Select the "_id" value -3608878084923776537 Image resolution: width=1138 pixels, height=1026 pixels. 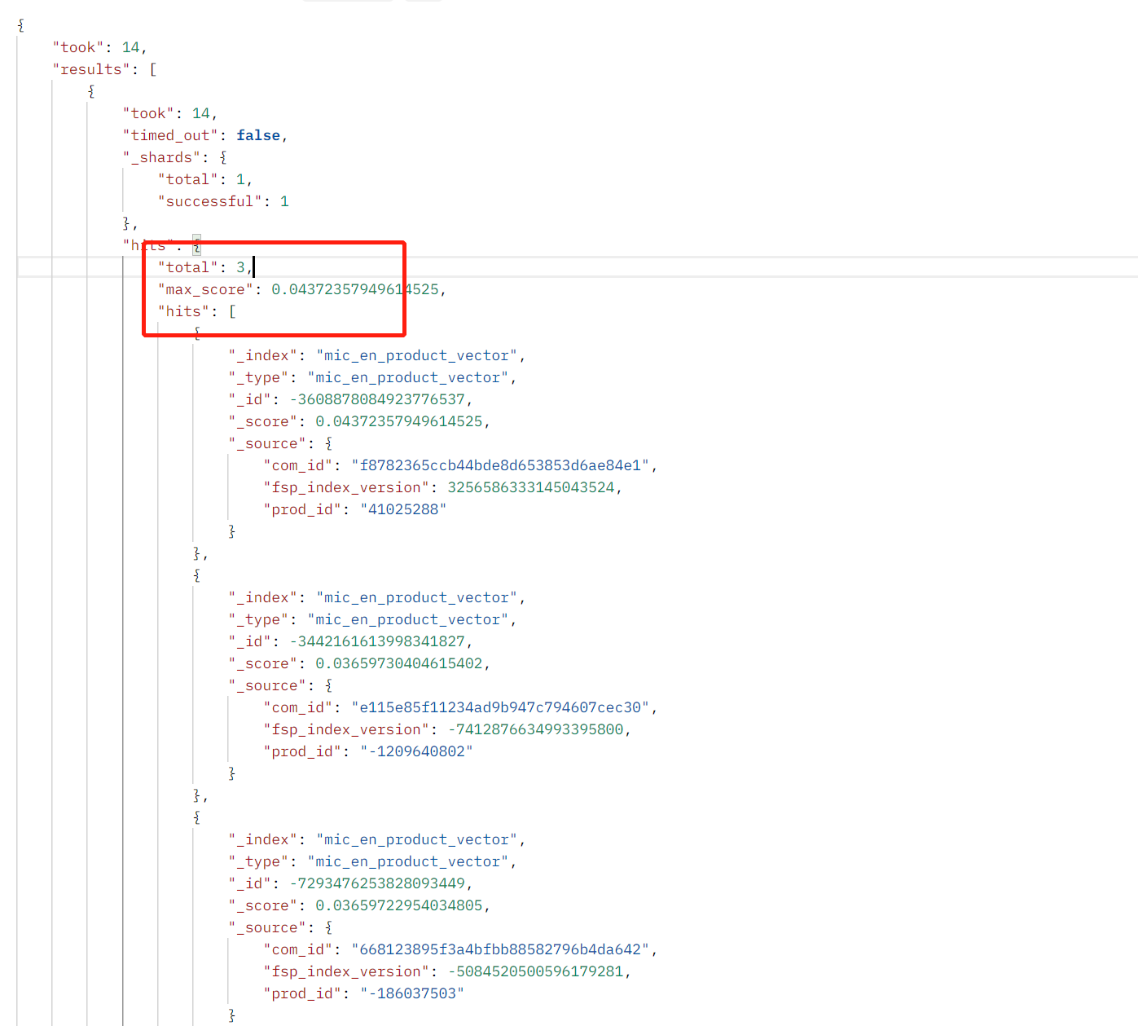[378, 399]
